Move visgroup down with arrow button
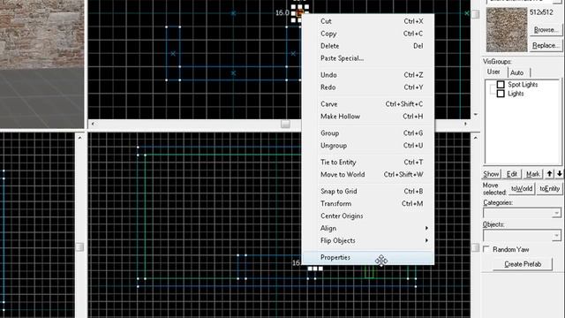 (x=559, y=174)
